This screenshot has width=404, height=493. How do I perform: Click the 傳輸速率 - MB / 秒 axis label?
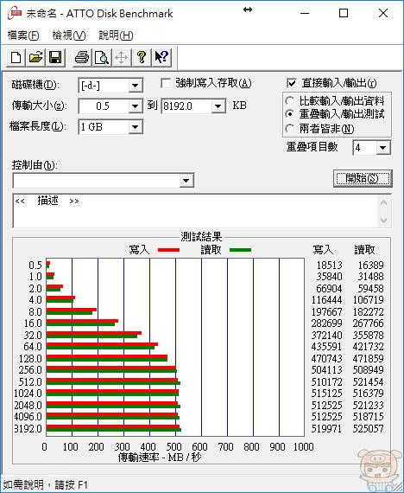[160, 458]
